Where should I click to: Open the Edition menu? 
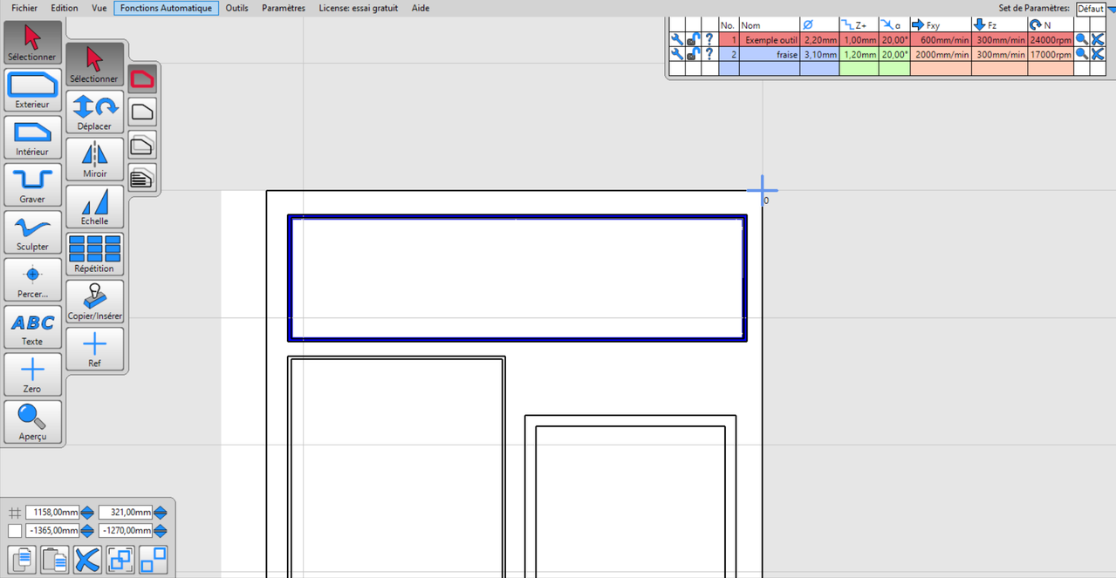coord(65,8)
